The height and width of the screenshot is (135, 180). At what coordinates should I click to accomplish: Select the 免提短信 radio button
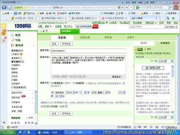pyautogui.click(x=74, y=83)
